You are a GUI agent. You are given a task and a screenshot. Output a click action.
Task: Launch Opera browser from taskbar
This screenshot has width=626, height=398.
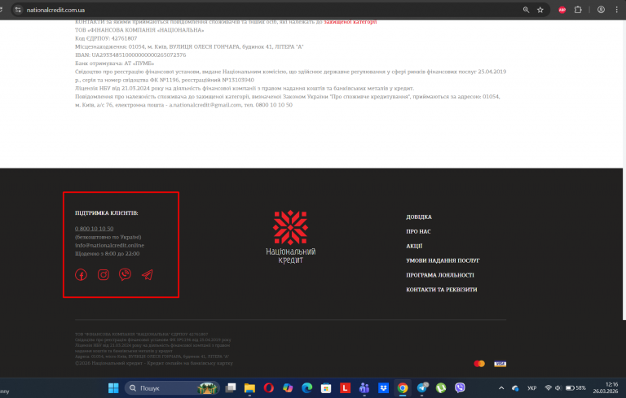click(x=269, y=388)
